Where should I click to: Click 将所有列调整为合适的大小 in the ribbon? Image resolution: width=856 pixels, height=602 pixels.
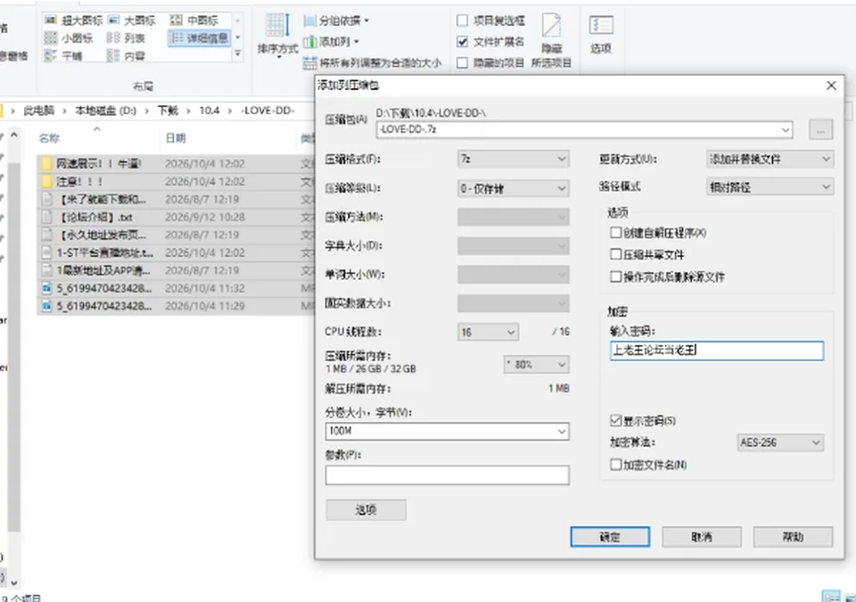373,62
